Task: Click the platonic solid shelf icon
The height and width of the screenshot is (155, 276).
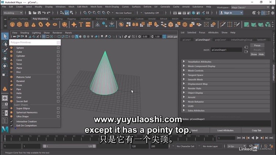Action: 64,24
